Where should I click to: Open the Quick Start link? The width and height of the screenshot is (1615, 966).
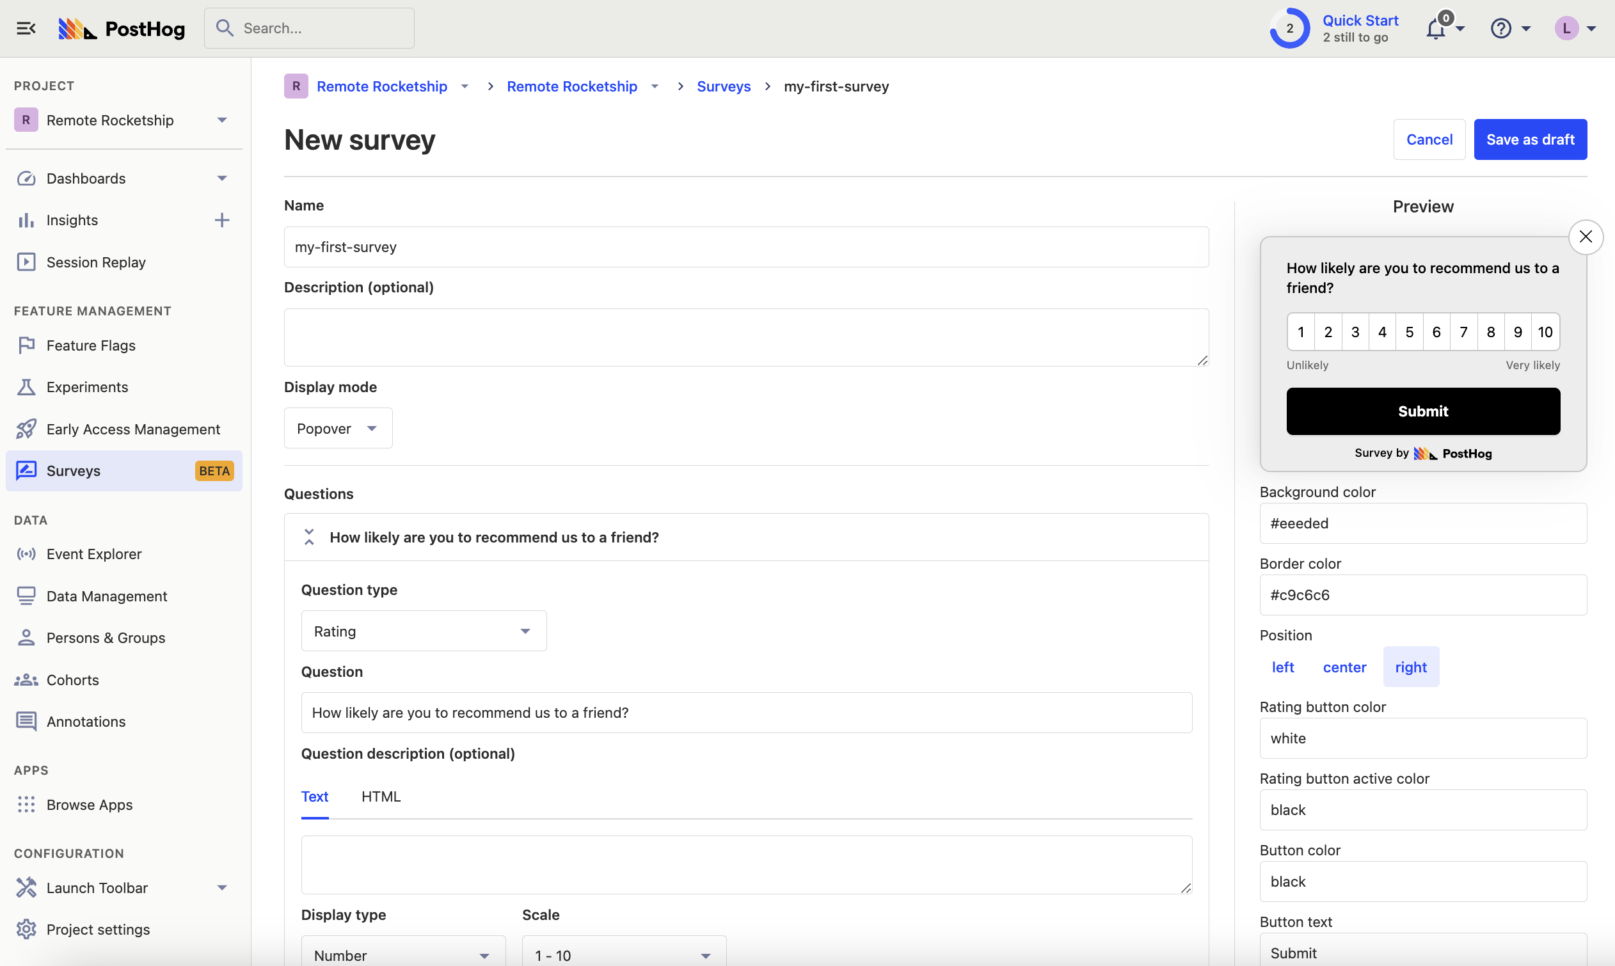(1360, 20)
